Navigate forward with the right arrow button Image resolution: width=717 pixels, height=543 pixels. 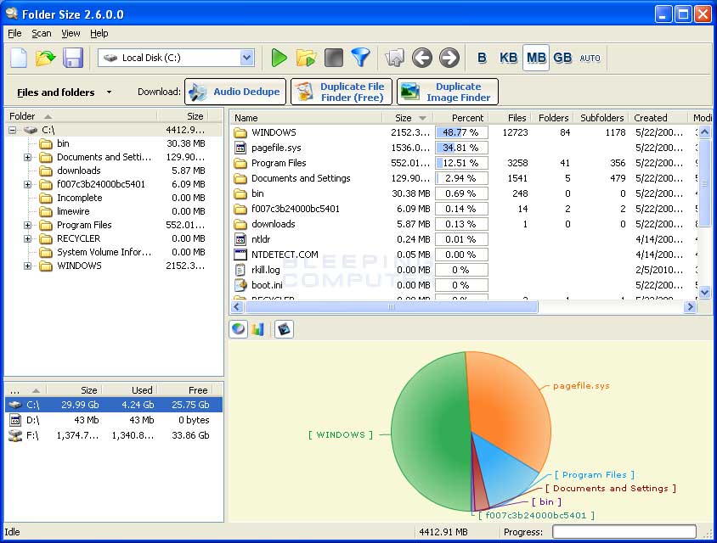(449, 58)
